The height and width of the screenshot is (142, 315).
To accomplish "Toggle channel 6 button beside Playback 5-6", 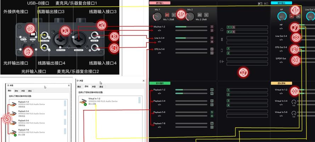I will pyautogui.click(x=212, y=116).
